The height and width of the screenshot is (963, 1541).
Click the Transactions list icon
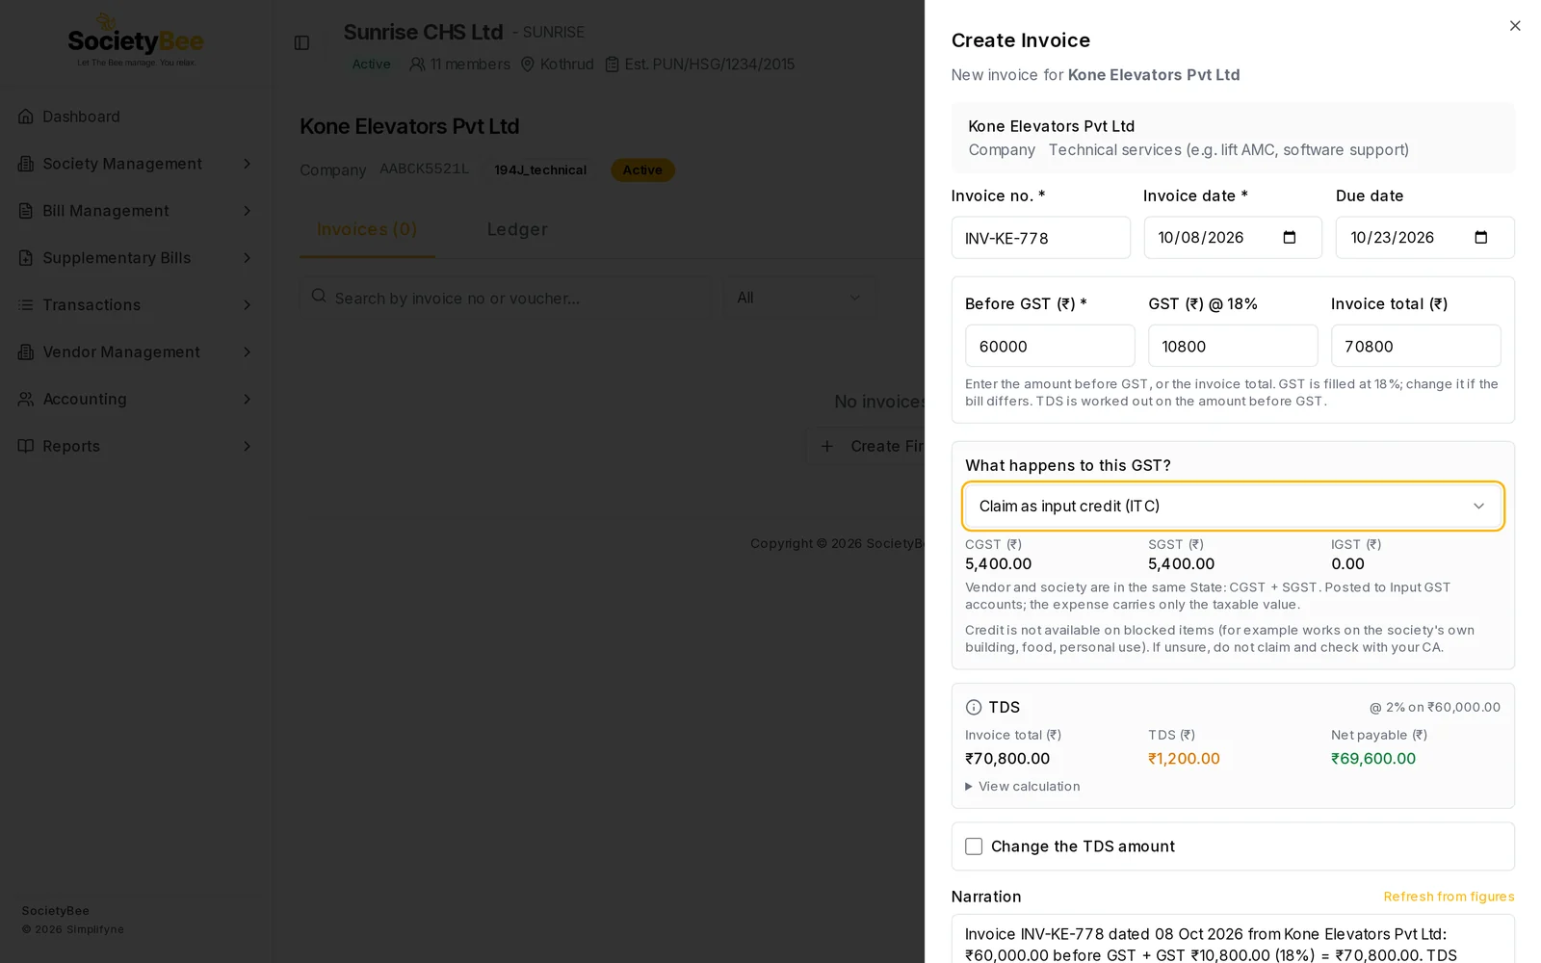tap(26, 305)
